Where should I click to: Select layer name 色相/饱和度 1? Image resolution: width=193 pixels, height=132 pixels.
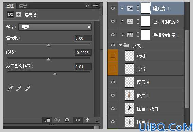coord(166,35)
